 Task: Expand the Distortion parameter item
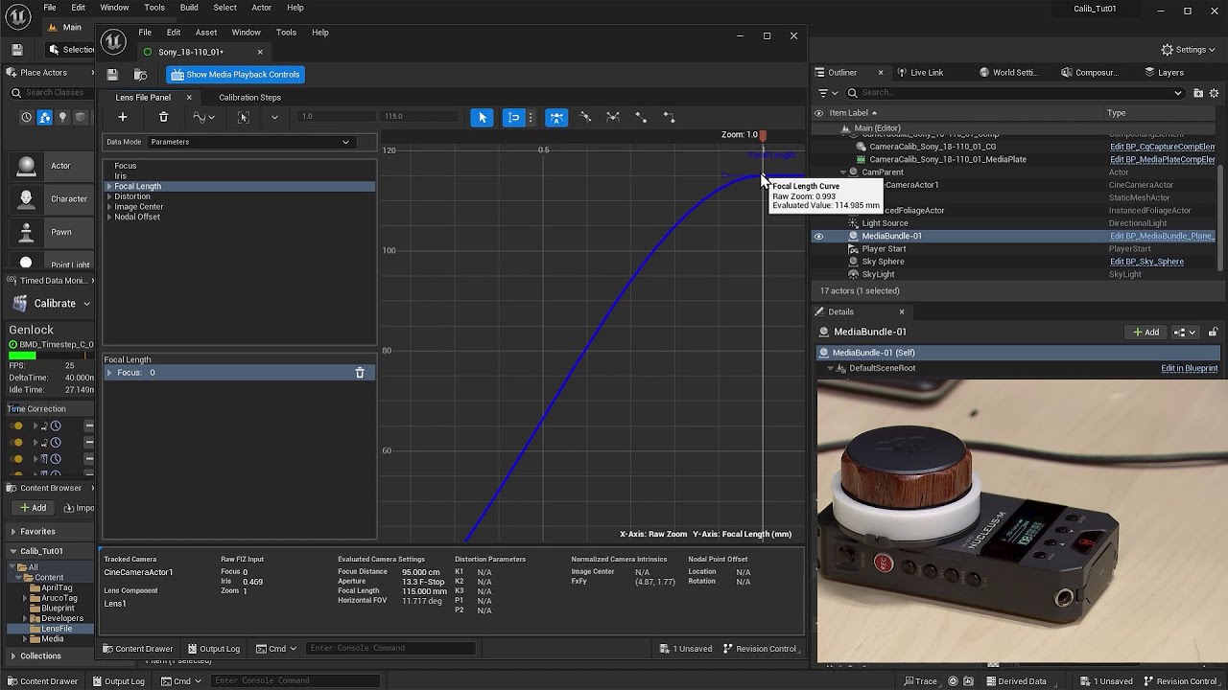click(109, 196)
